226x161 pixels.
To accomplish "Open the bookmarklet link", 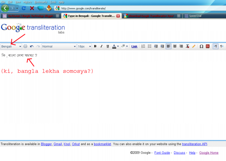I will point(102,144).
